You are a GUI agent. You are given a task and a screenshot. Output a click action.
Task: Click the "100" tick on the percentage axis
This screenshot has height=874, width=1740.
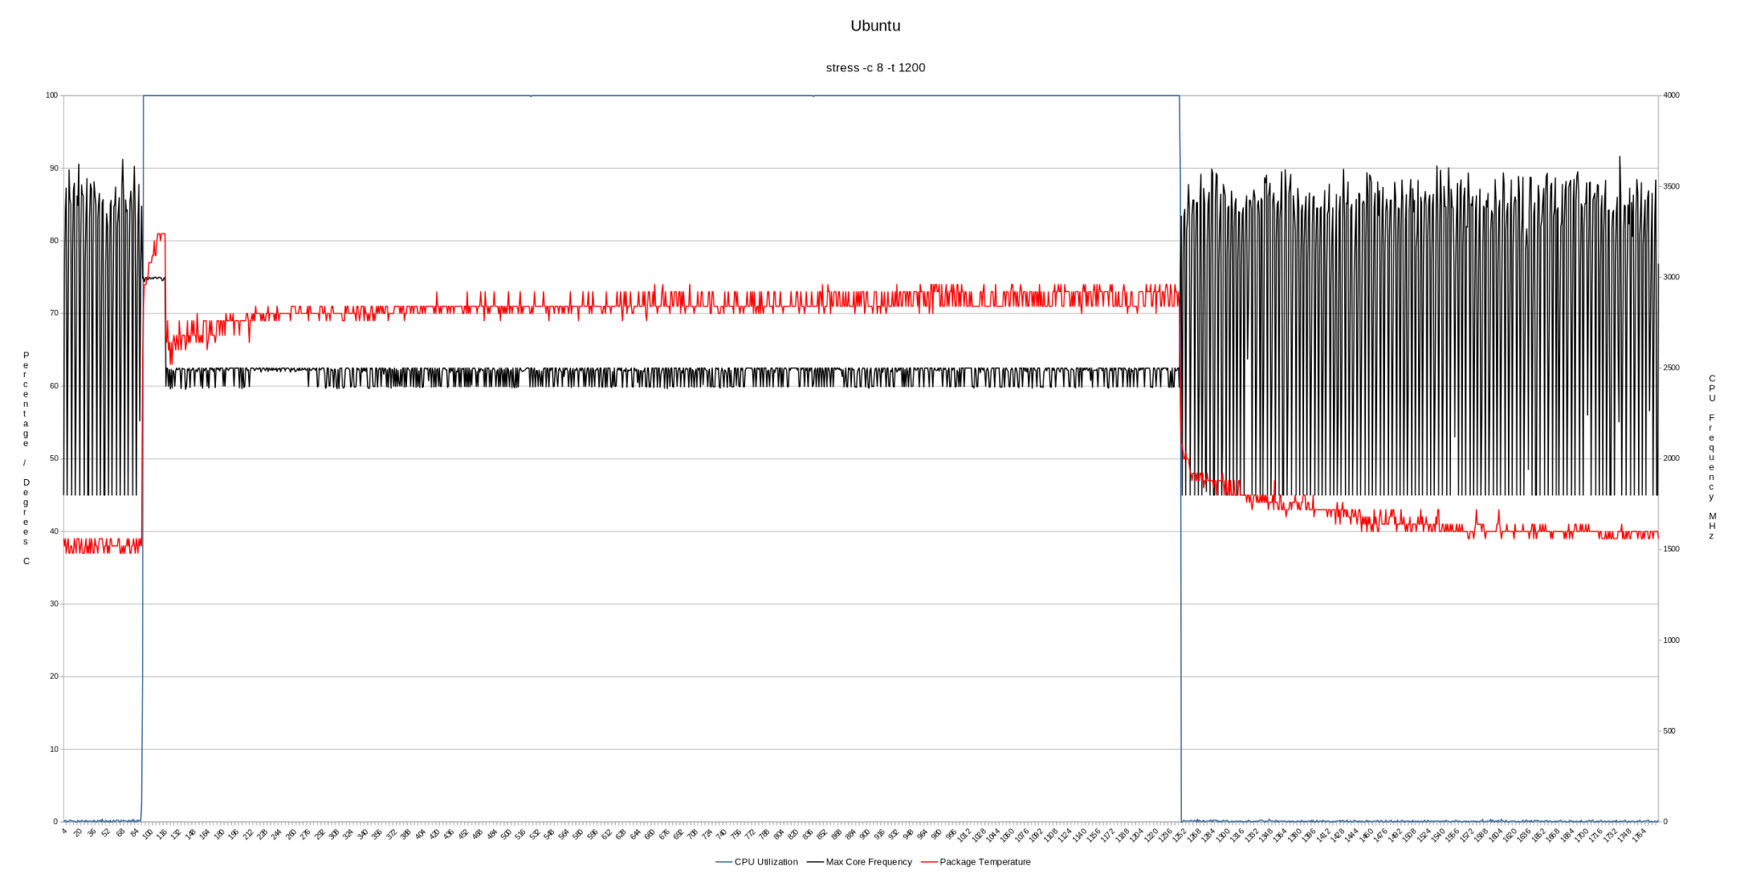(51, 95)
